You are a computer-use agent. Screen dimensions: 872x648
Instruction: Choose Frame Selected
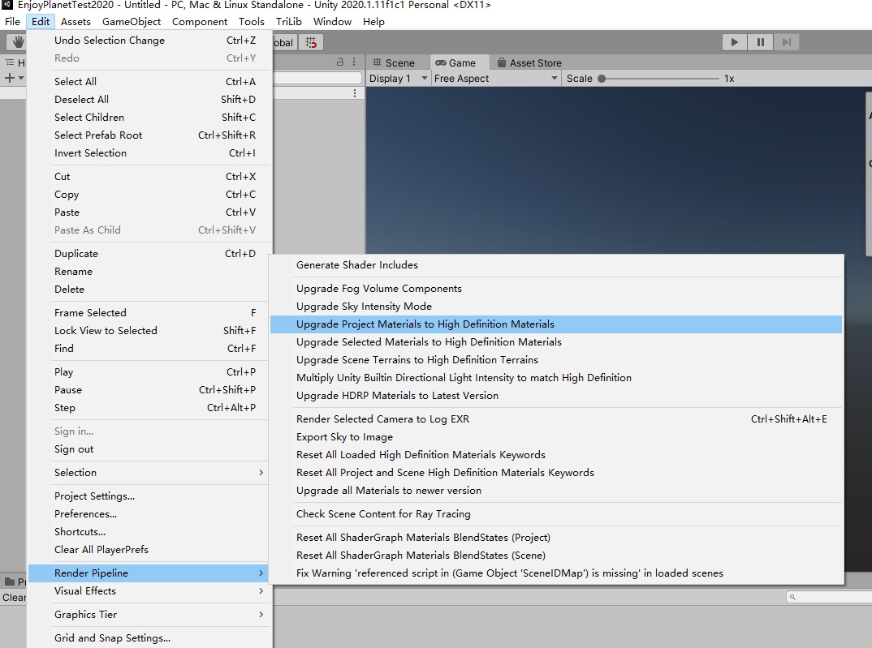[150, 312]
